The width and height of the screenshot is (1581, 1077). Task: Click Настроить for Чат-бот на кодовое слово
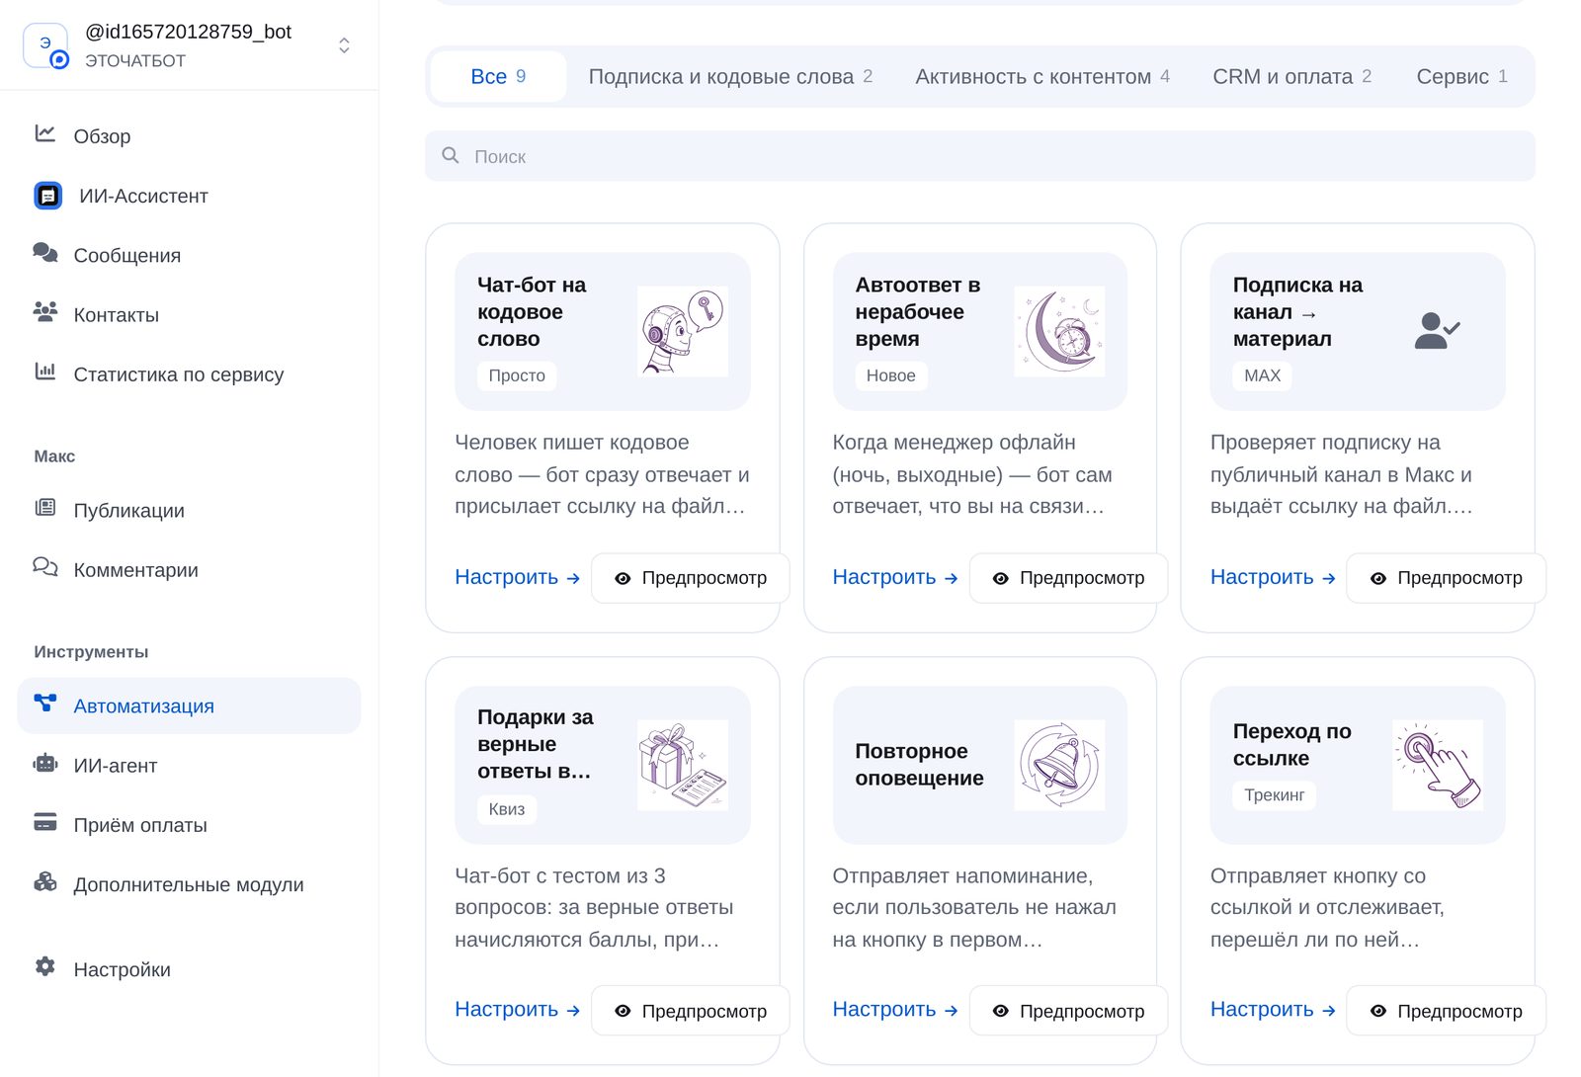[518, 577]
